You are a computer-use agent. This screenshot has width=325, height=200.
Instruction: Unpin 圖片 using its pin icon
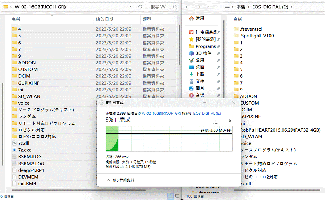pos(219,88)
